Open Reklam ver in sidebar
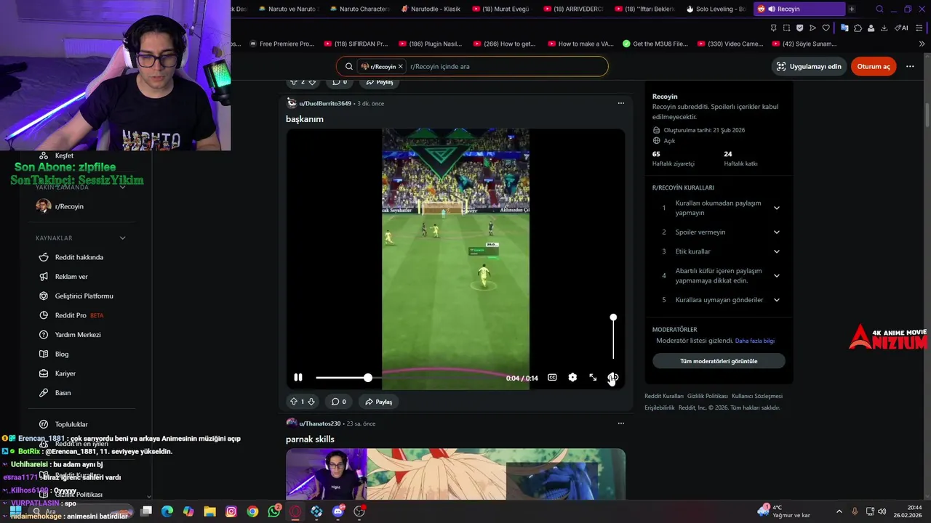 71,277
